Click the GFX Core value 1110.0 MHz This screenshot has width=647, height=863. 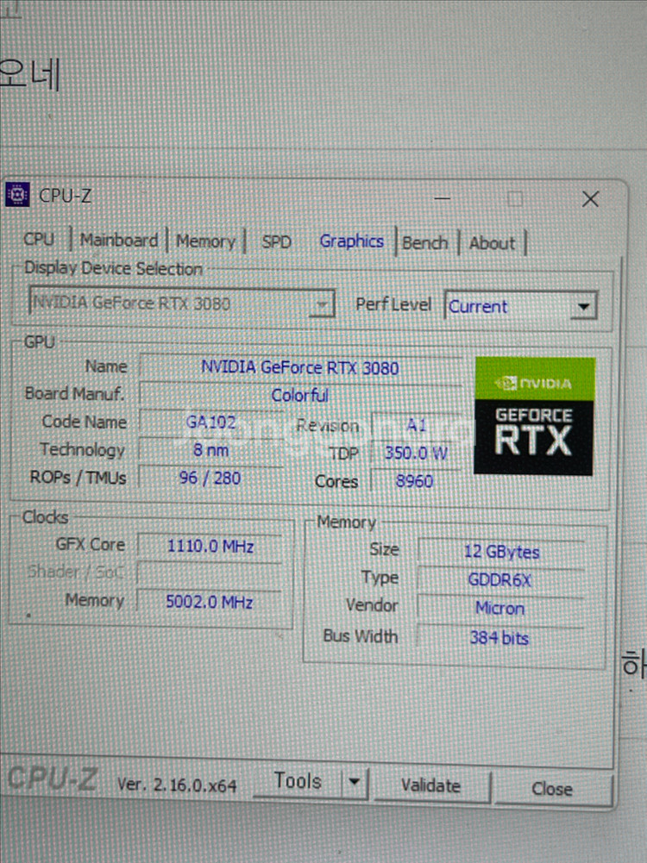click(x=210, y=546)
